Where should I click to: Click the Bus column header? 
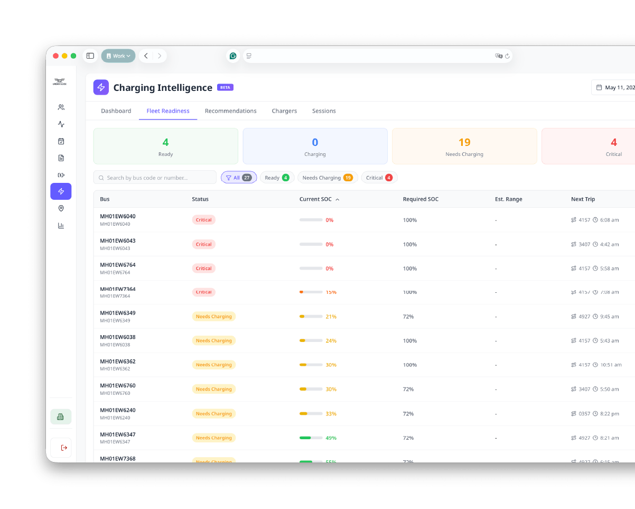point(105,199)
